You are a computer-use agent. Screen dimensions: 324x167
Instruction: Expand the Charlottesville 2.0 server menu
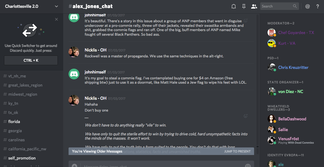point(56,6)
